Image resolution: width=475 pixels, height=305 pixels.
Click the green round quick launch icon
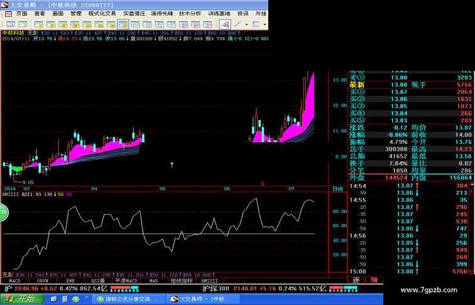76,299
